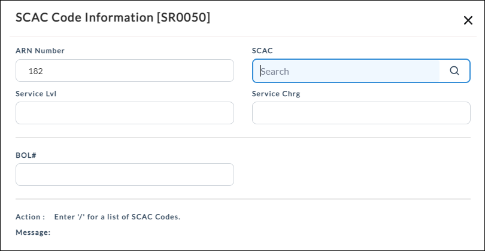
Task: Click the Message: label
Action: click(x=33, y=232)
